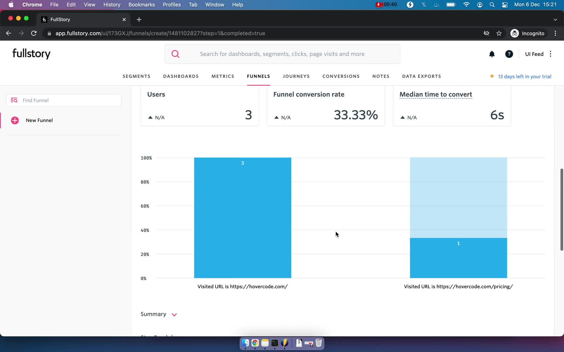The height and width of the screenshot is (352, 564).
Task: Click the three-dot overflow menu icon
Action: point(550,54)
